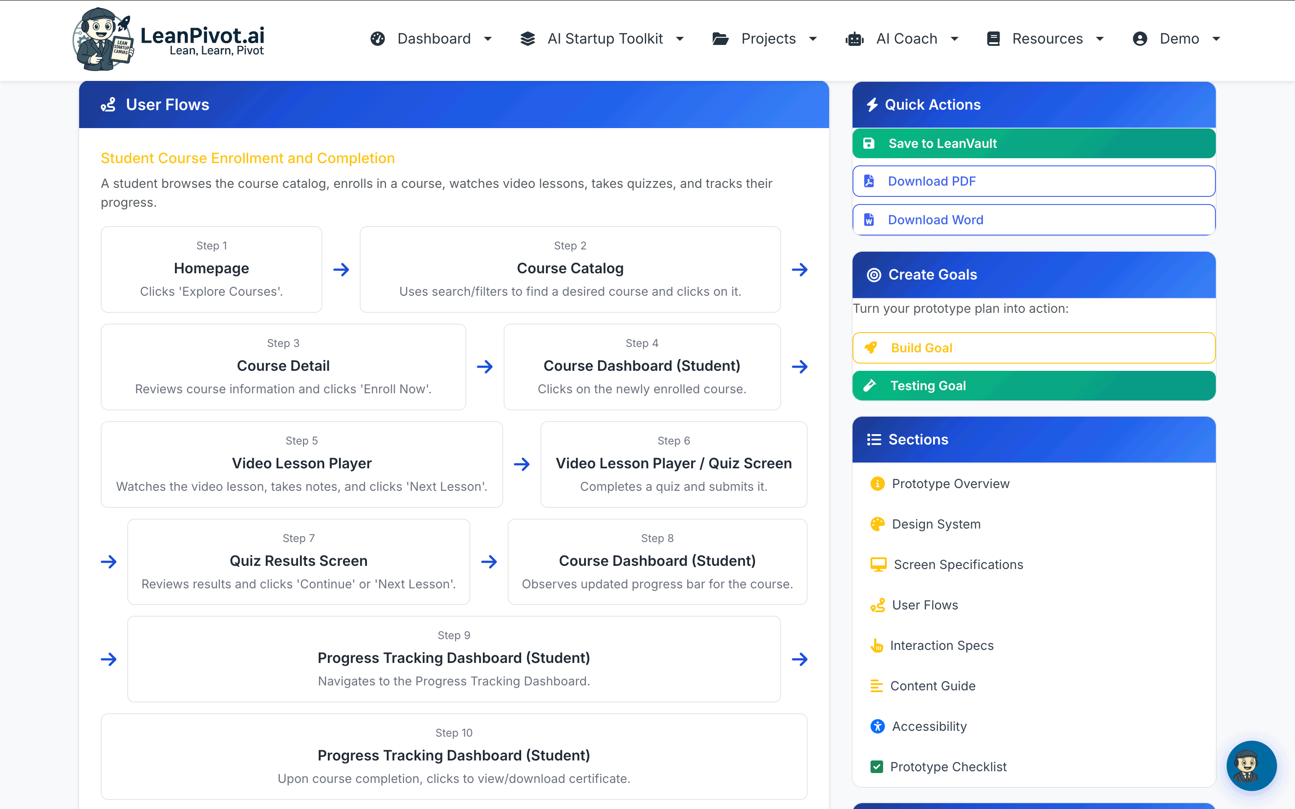The image size is (1295, 809).
Task: Click the Prototype Checklist checkbox icon
Action: coord(877,766)
